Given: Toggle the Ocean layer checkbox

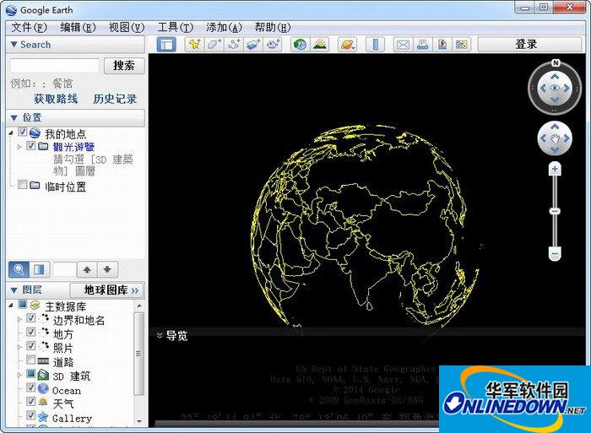Looking at the screenshot, I should tap(31, 387).
